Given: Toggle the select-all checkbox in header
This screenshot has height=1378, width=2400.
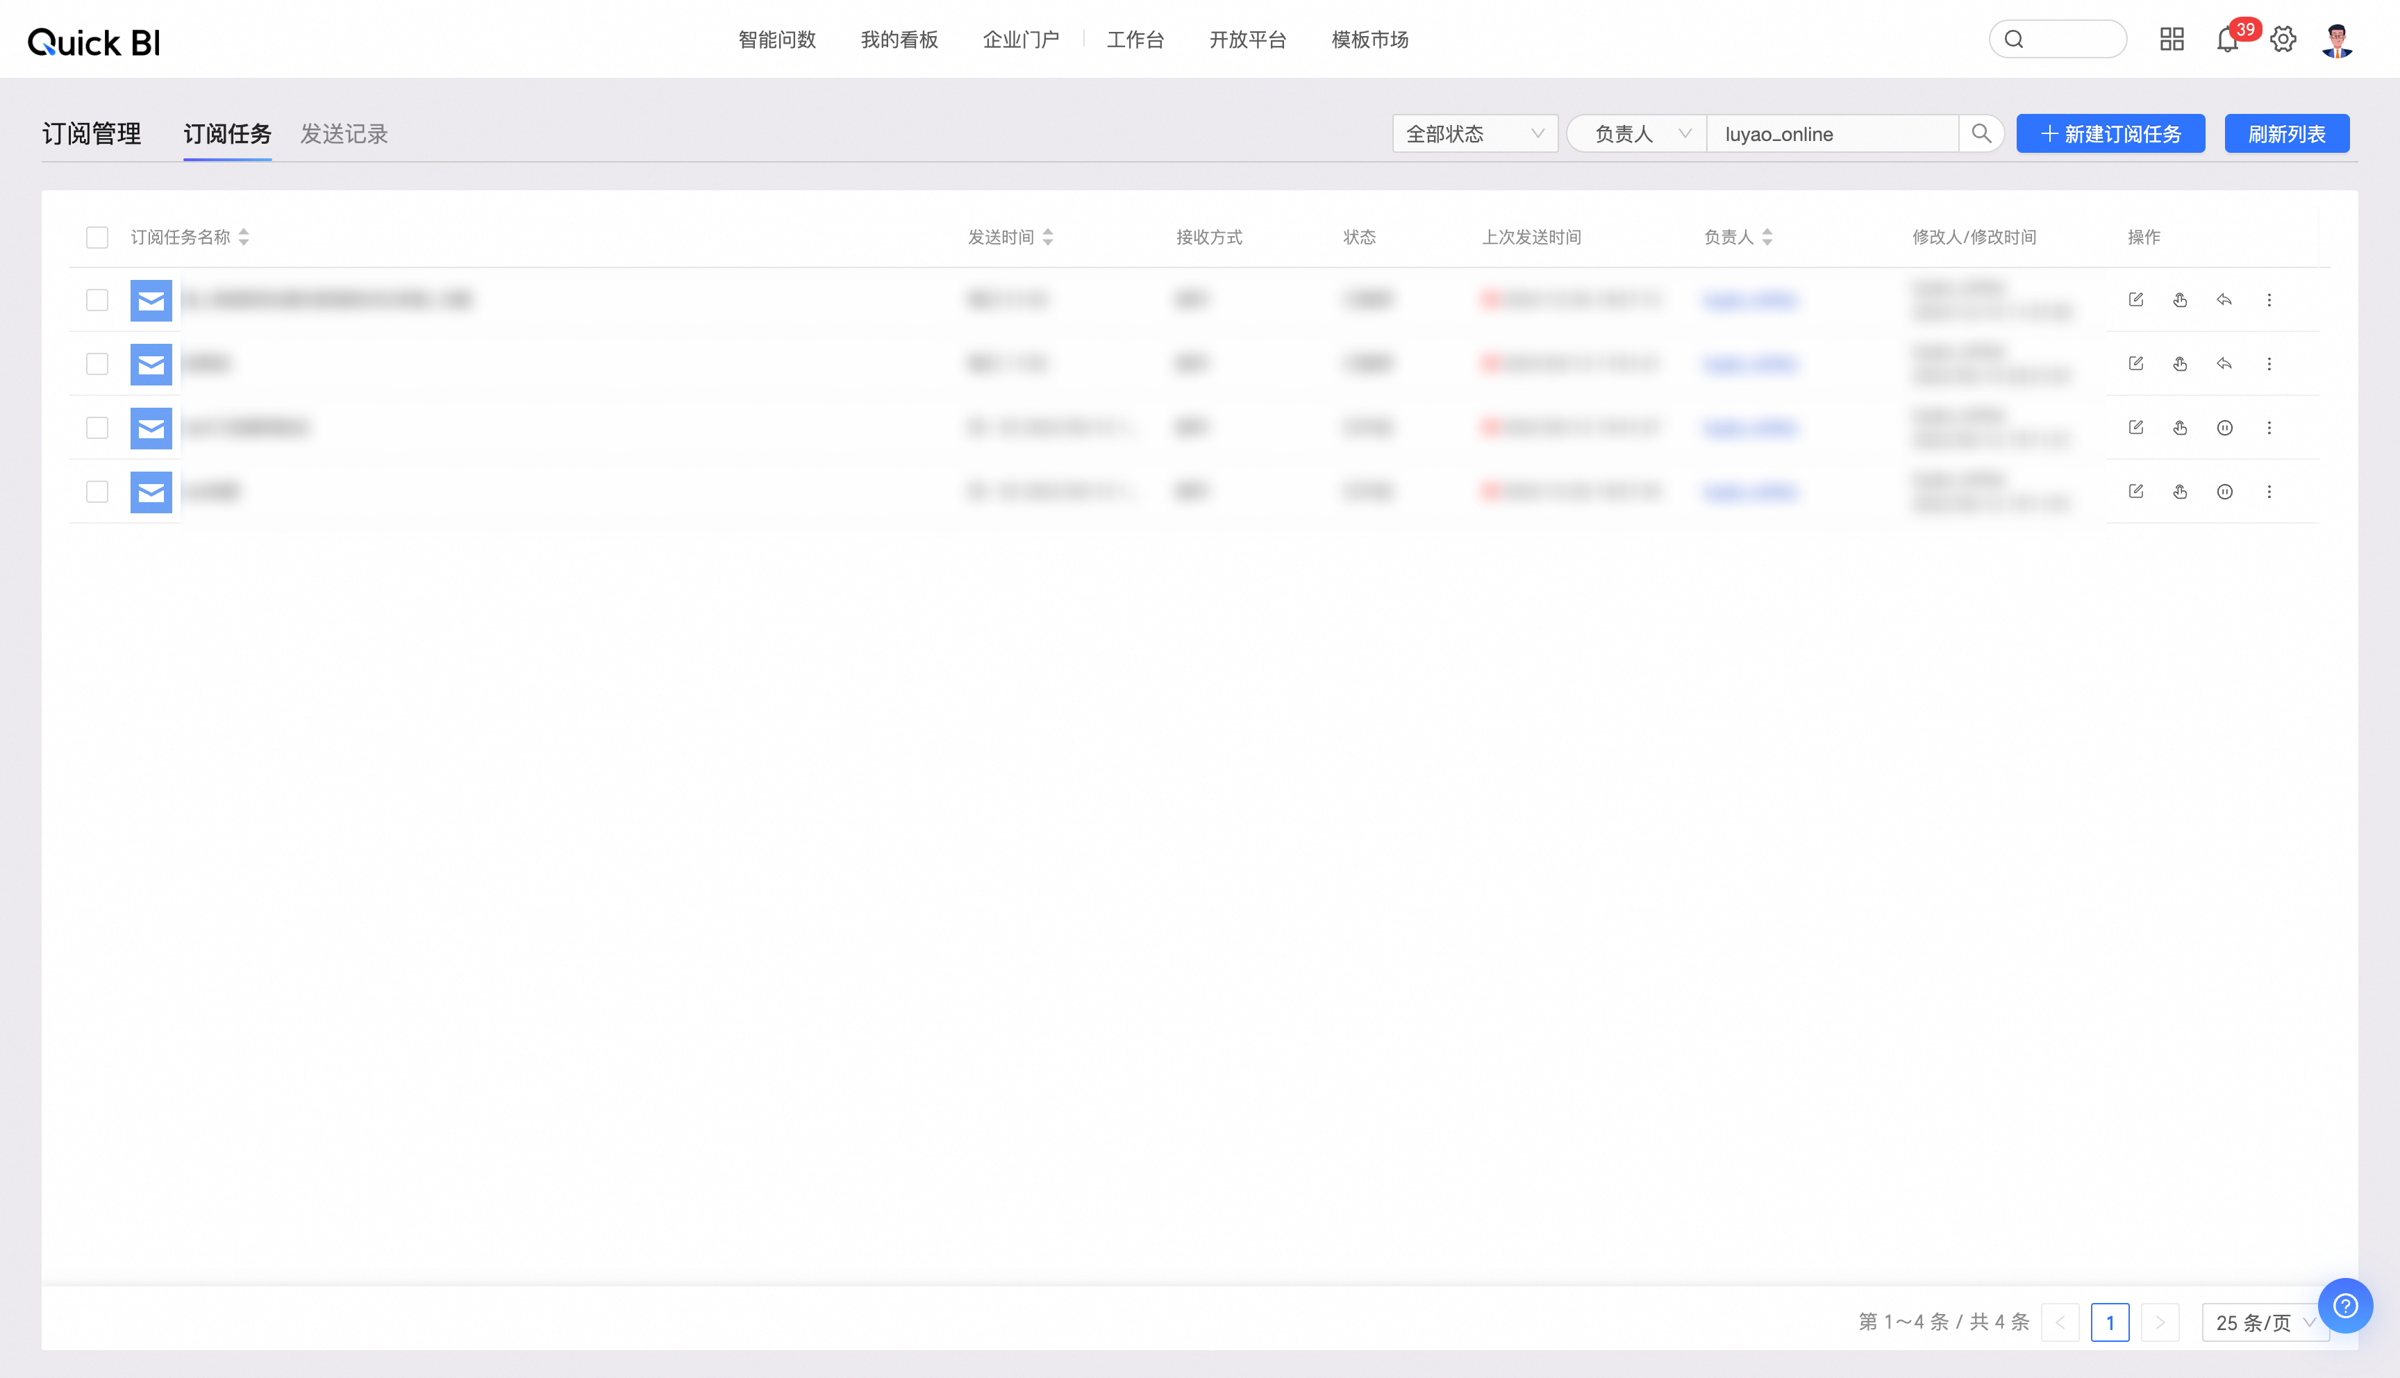Looking at the screenshot, I should click(x=97, y=237).
